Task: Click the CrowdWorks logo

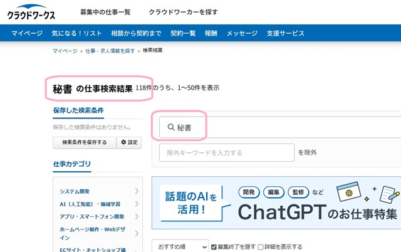Action: [31, 12]
